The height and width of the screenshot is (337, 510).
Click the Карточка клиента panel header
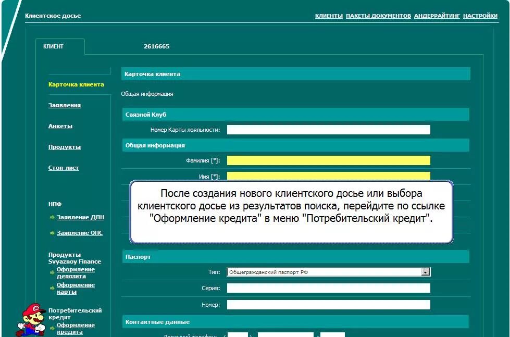(296, 74)
